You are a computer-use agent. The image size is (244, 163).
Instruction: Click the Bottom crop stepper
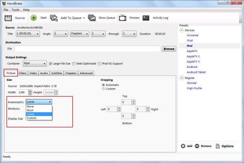[133, 116]
